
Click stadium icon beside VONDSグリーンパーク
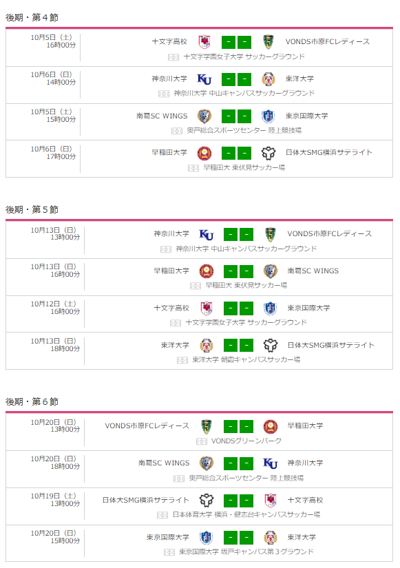point(202,441)
